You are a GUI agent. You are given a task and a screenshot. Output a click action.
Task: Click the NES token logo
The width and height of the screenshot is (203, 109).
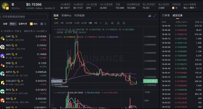pyautogui.click(x=2, y=47)
